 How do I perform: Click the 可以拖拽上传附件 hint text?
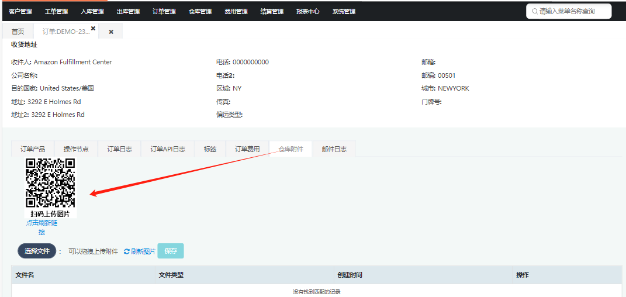[x=94, y=251]
